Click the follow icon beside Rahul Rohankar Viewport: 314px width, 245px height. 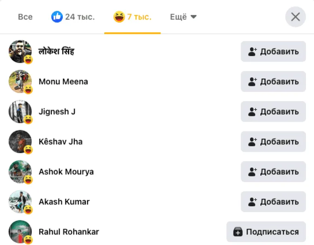coord(238,232)
